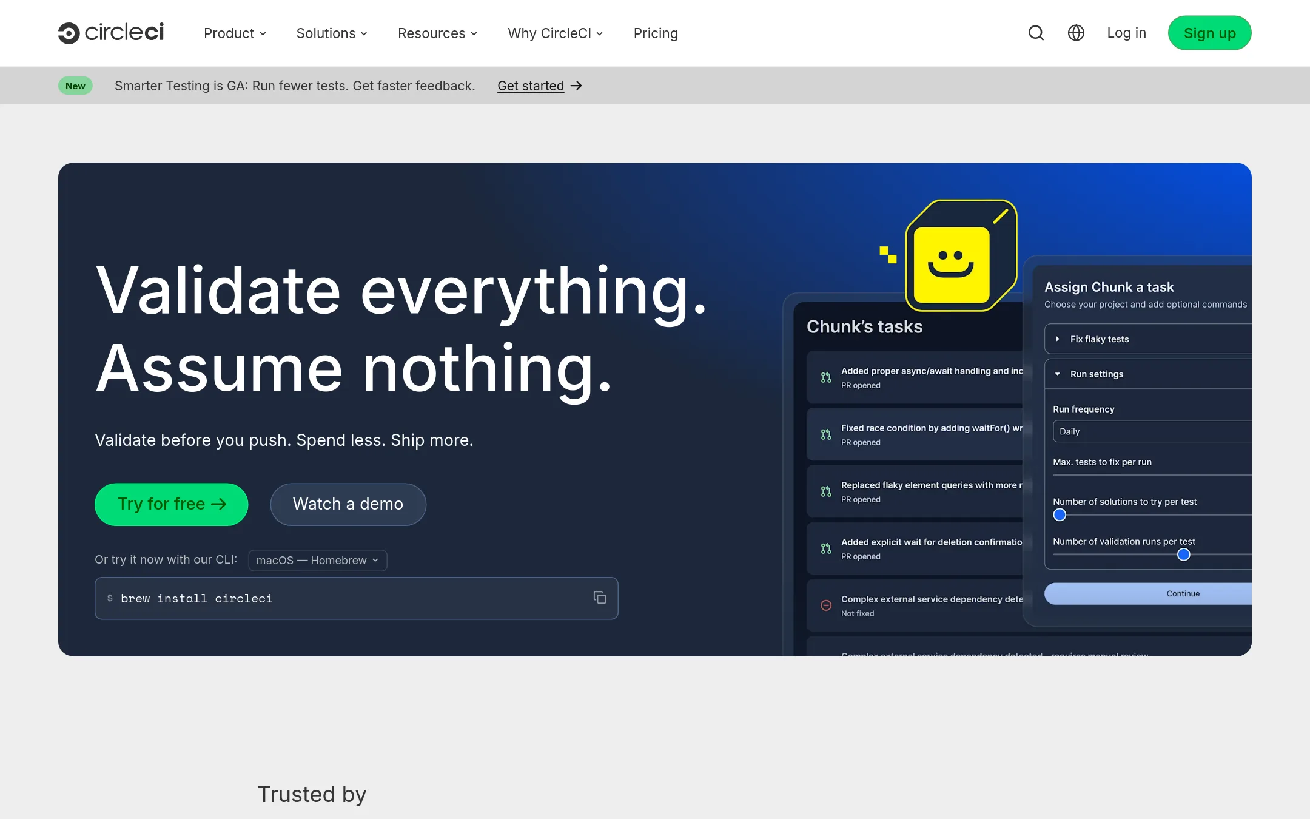The image size is (1310, 819).
Task: Open the macOS — Homebrew dropdown
Action: click(x=317, y=560)
